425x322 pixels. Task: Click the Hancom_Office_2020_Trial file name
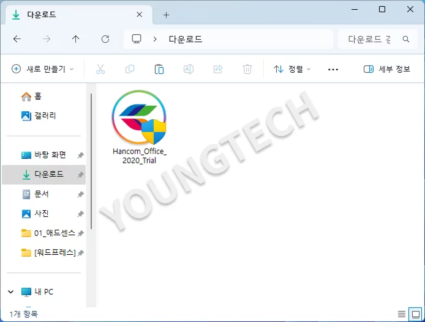tap(139, 156)
